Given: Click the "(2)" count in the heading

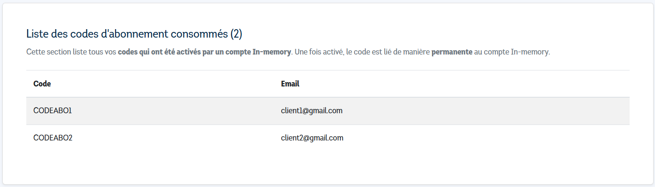Looking at the screenshot, I should (236, 34).
